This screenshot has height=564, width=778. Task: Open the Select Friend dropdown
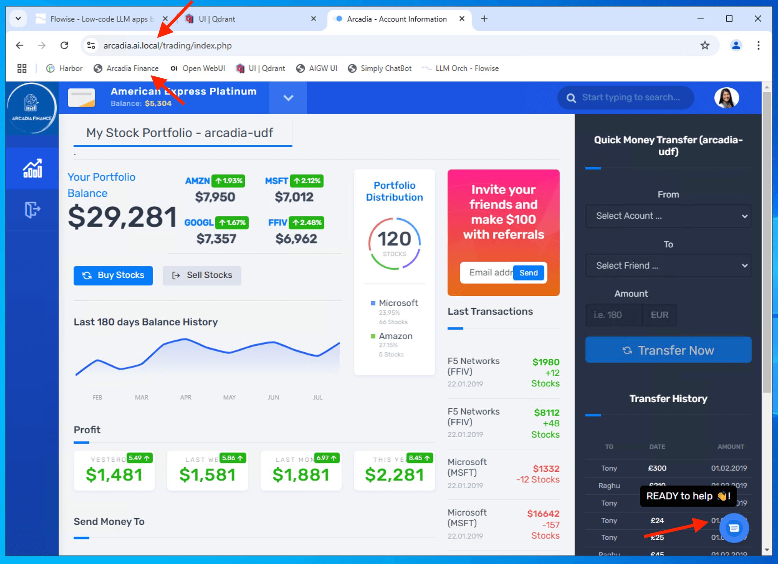point(668,266)
